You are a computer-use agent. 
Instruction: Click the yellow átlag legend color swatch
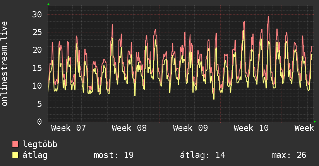[15, 155]
